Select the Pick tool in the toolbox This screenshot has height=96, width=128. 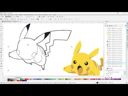pyautogui.click(x=1, y=22)
